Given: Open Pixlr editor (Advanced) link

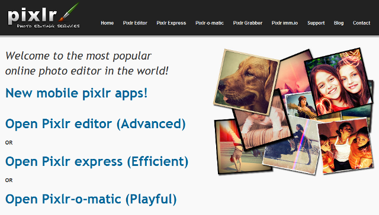Looking at the screenshot, I should [95, 124].
